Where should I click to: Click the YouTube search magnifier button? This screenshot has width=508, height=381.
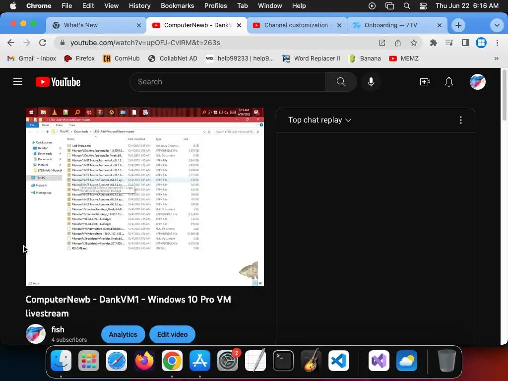tap(341, 82)
